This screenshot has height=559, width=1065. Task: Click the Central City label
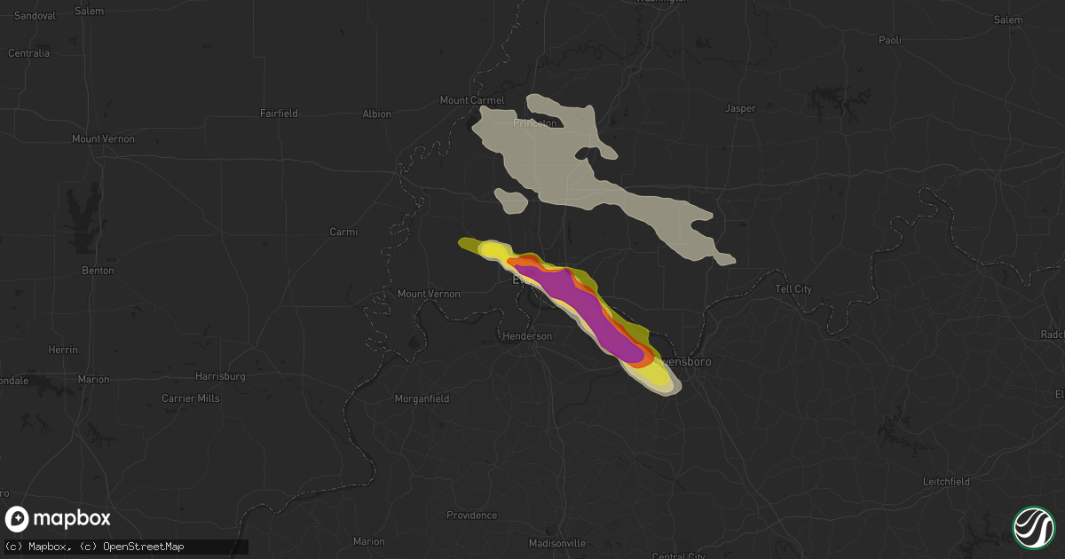[x=678, y=556]
